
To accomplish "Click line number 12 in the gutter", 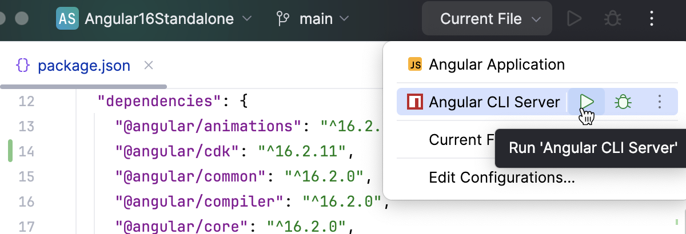I will pos(26,102).
